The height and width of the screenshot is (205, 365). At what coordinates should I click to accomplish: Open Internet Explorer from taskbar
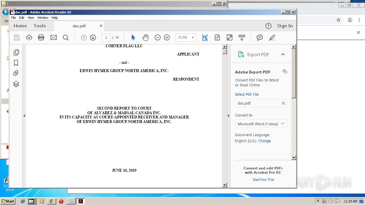[23, 201]
